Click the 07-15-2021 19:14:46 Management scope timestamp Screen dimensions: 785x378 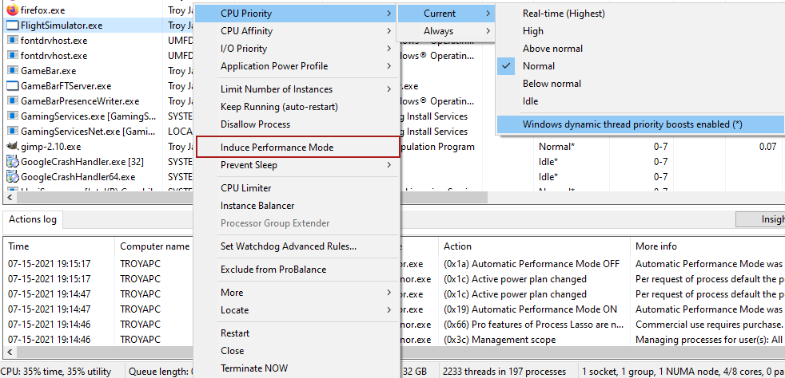click(49, 340)
